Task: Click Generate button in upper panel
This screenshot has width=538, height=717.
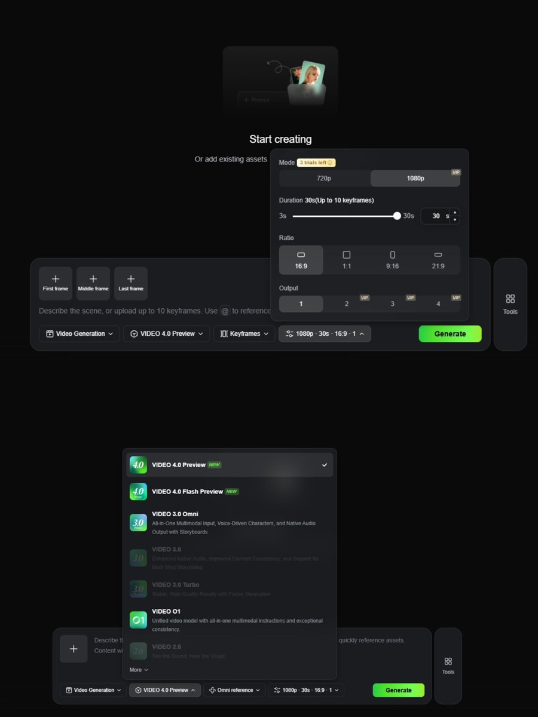Action: click(x=450, y=334)
